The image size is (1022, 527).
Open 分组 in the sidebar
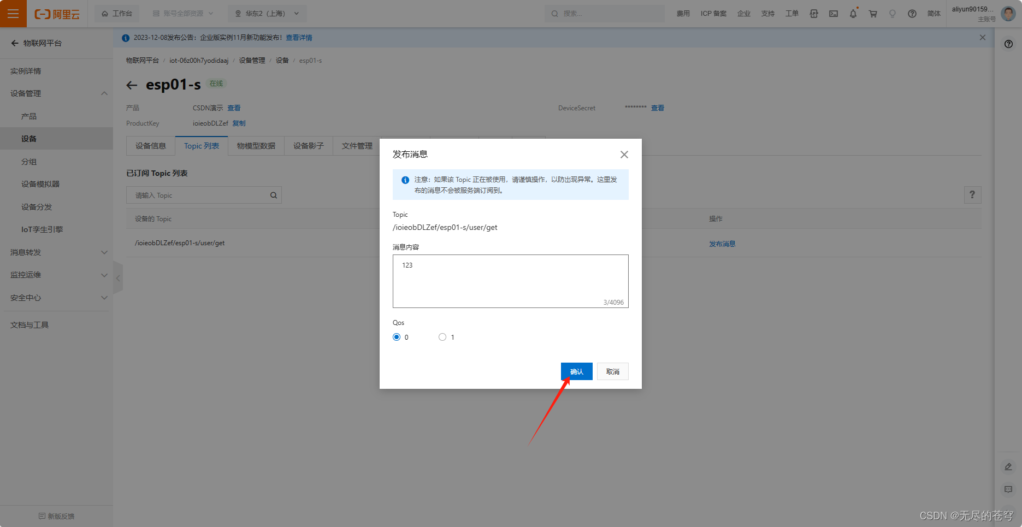(x=29, y=162)
